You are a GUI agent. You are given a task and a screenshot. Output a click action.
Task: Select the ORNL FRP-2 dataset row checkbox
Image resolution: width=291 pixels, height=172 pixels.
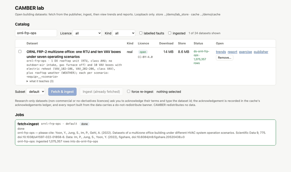20,52
